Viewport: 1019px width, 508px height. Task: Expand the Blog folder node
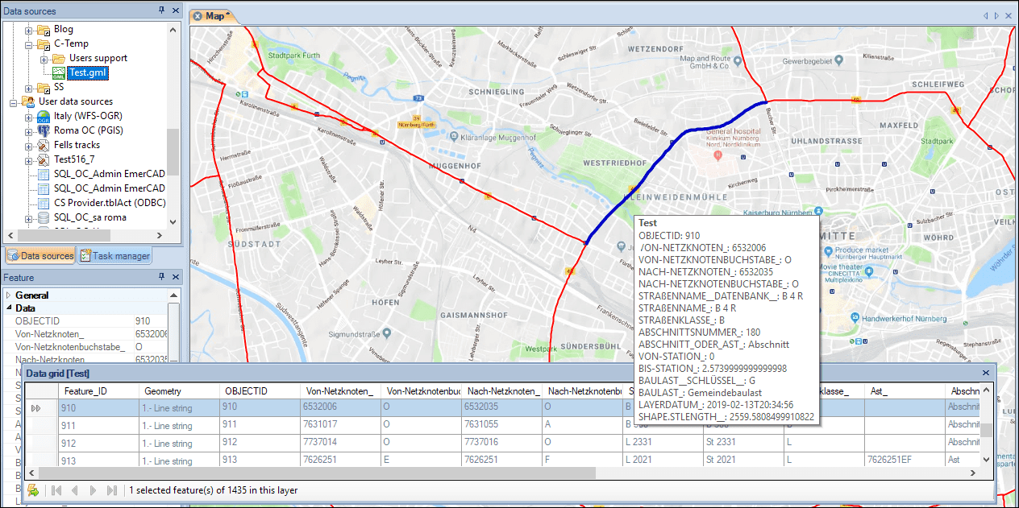point(28,30)
